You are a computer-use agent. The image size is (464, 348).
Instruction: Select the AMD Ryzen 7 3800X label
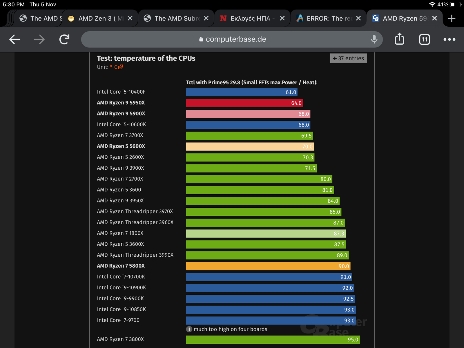click(x=120, y=339)
